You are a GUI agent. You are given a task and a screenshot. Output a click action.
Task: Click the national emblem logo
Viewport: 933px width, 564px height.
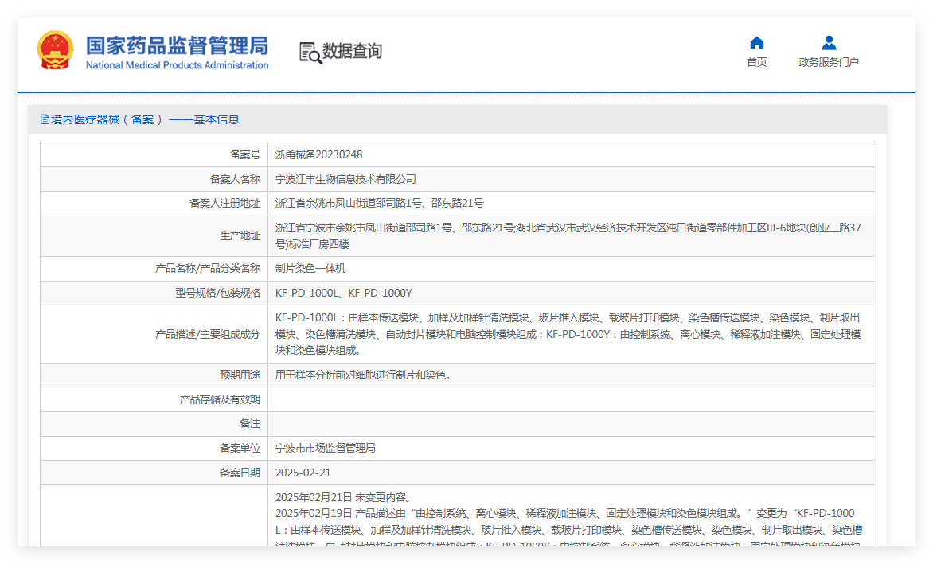[56, 51]
